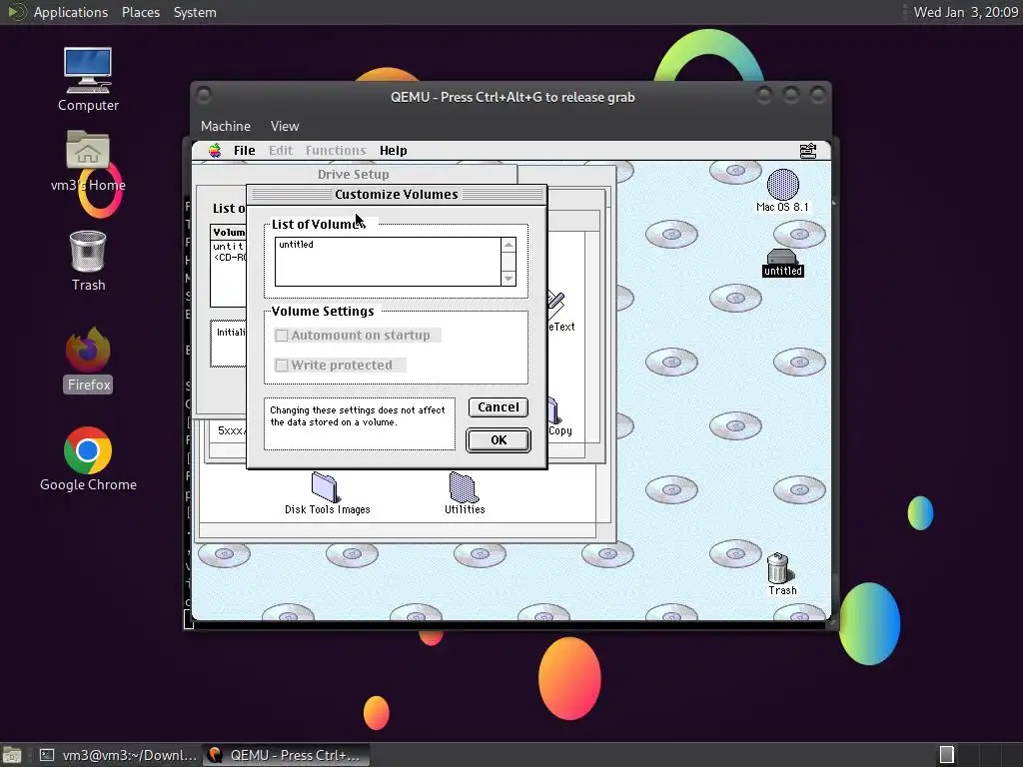Open the Mac OS 8.1 disc icon

782,185
